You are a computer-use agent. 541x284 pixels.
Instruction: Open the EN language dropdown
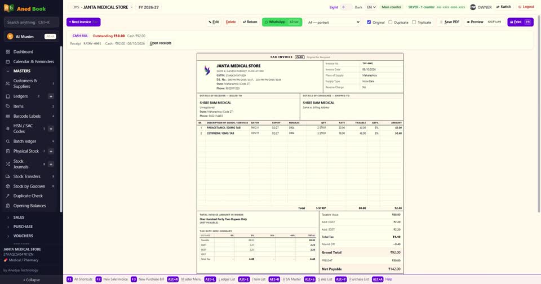(371, 7)
